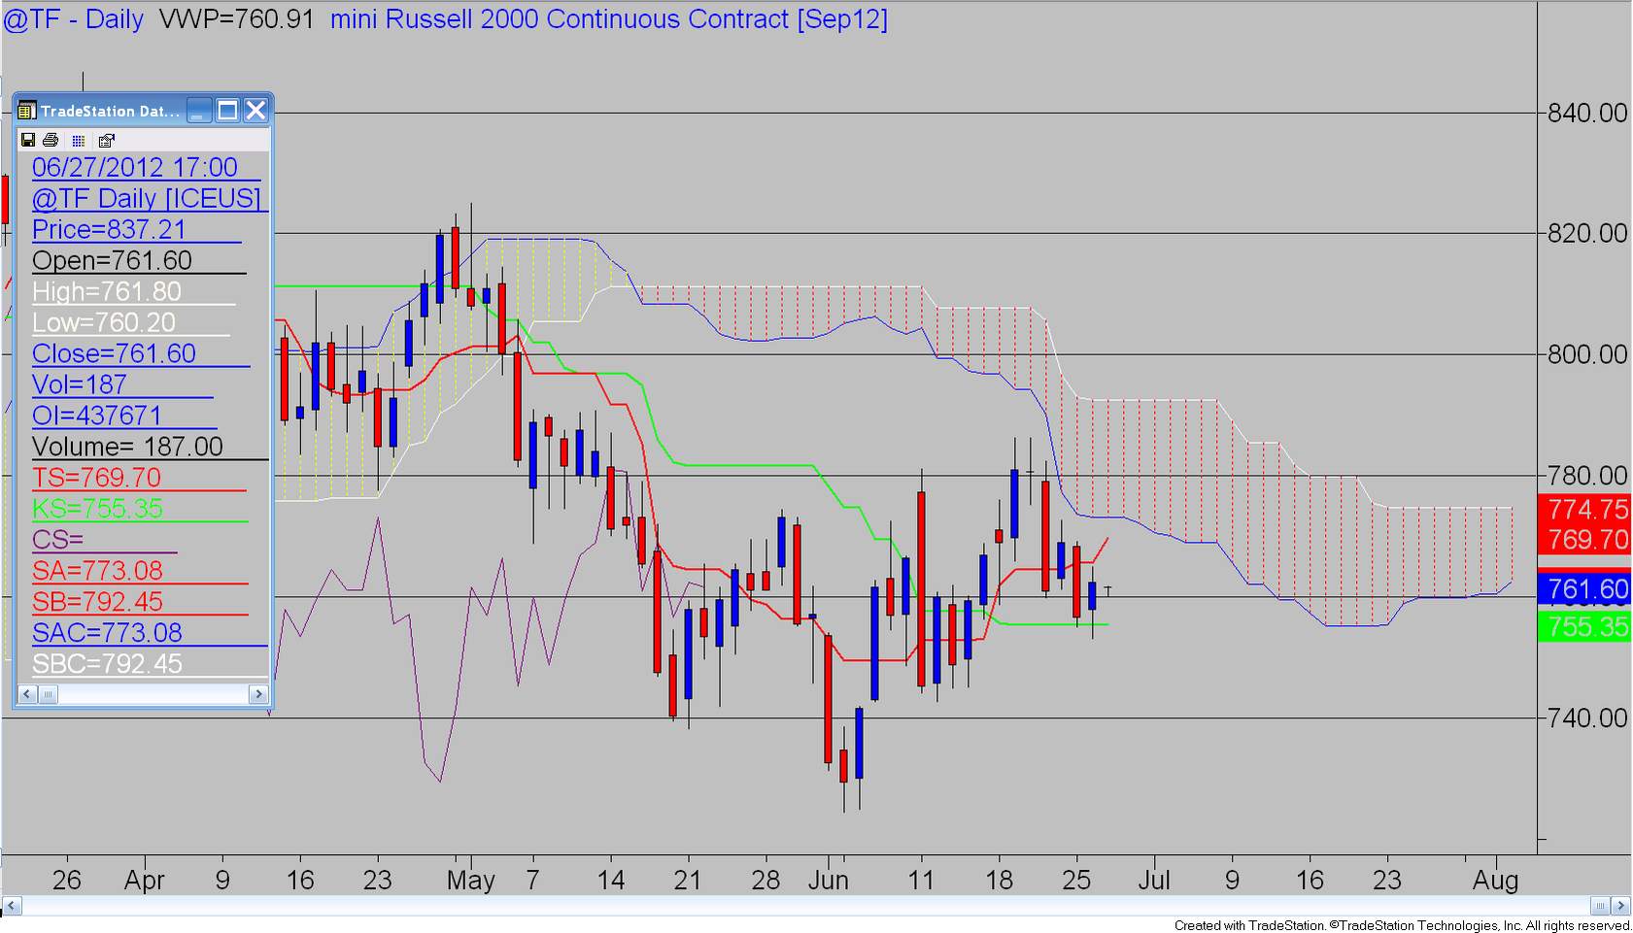Print the data window using the printer icon
The height and width of the screenshot is (933, 1633).
(51, 141)
